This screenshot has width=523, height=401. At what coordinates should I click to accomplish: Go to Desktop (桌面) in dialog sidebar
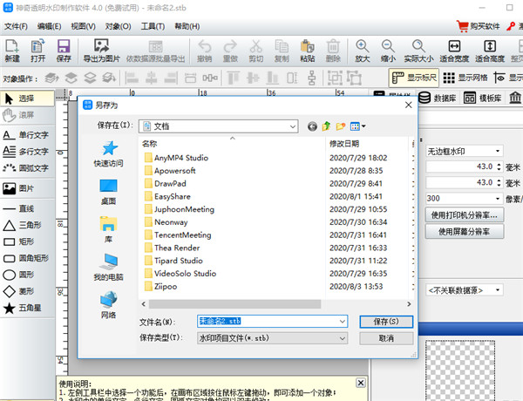109,192
